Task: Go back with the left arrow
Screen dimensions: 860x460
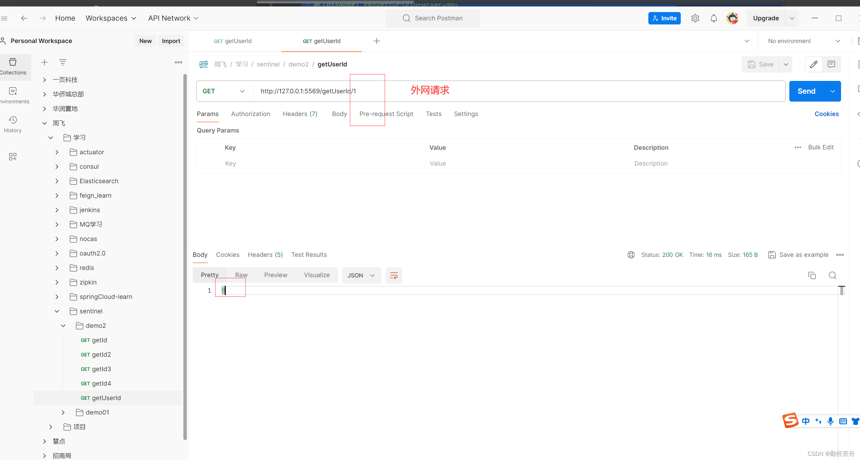Action: pos(24,18)
